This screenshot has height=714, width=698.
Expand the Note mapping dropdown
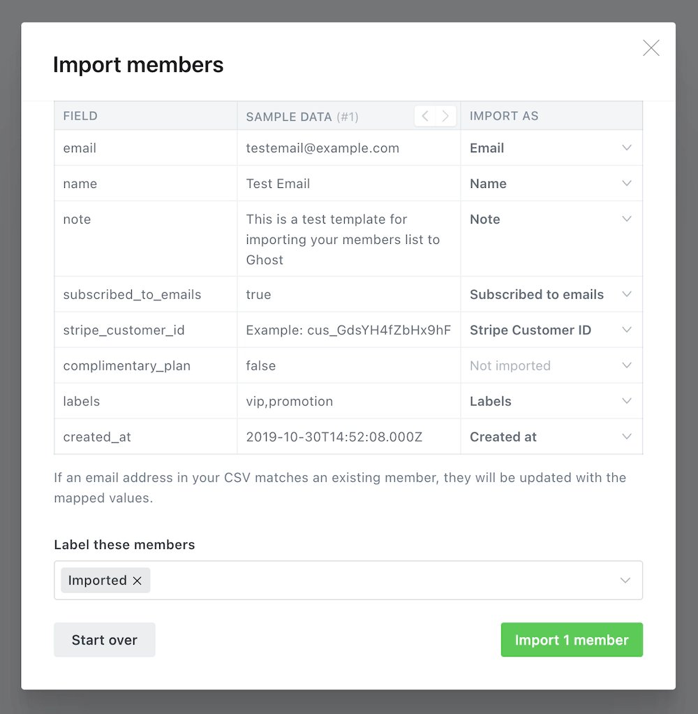pyautogui.click(x=551, y=219)
